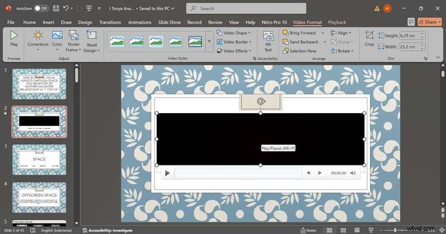Start presentation from beginning in quick access toolbar

coord(89,8)
